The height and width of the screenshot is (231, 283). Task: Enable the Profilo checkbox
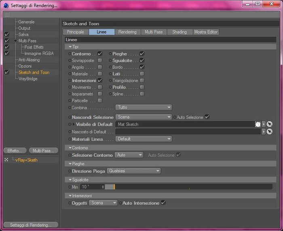tap(142, 87)
